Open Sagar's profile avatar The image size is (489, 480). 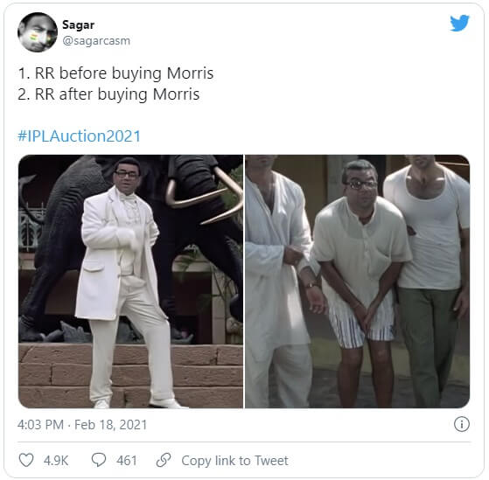tap(38, 32)
